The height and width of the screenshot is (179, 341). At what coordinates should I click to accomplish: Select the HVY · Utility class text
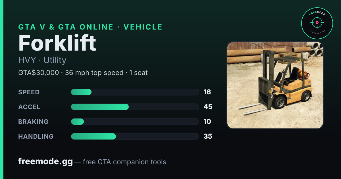click(42, 60)
